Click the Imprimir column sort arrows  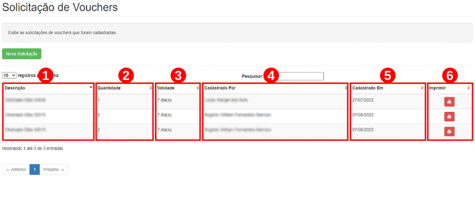coord(468,88)
